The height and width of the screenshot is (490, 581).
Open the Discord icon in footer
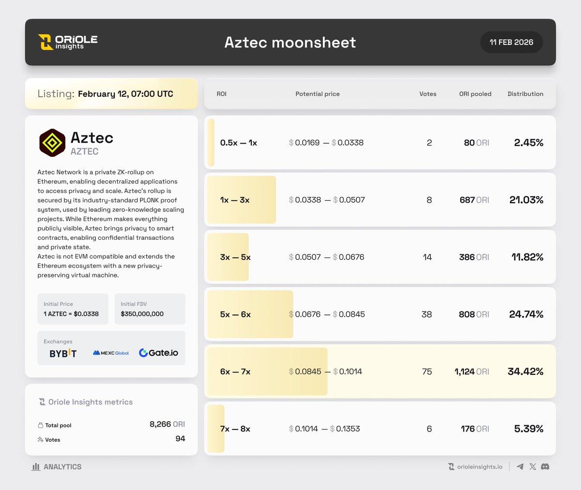pos(545,467)
